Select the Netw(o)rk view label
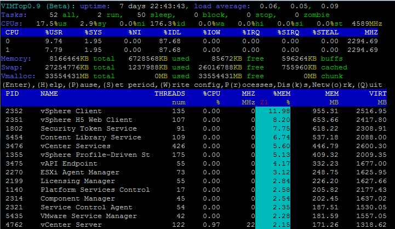The height and width of the screenshot is (229, 395). [x=333, y=85]
